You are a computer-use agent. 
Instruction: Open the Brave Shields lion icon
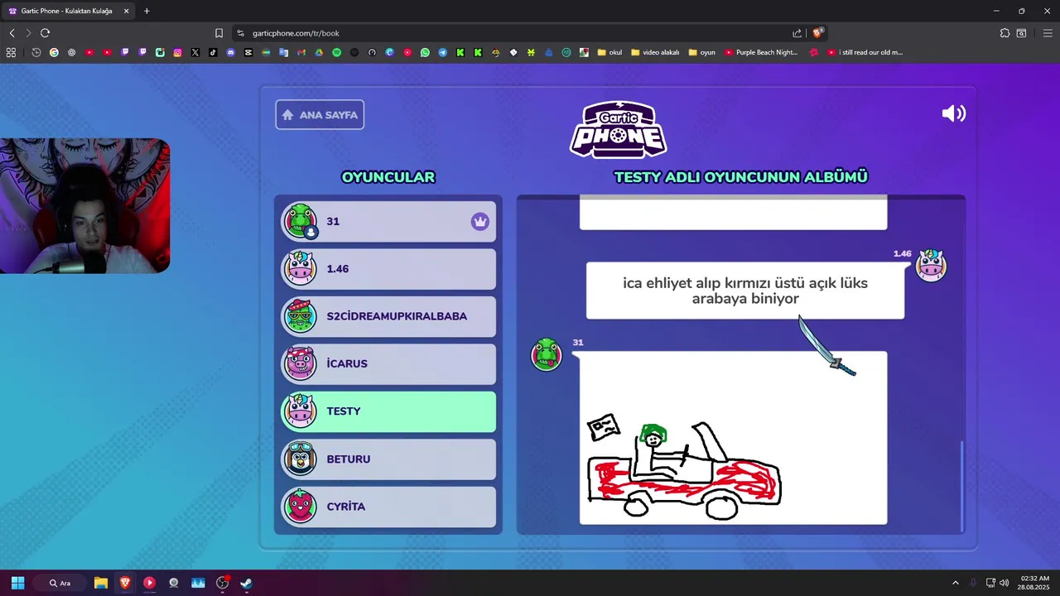click(817, 33)
